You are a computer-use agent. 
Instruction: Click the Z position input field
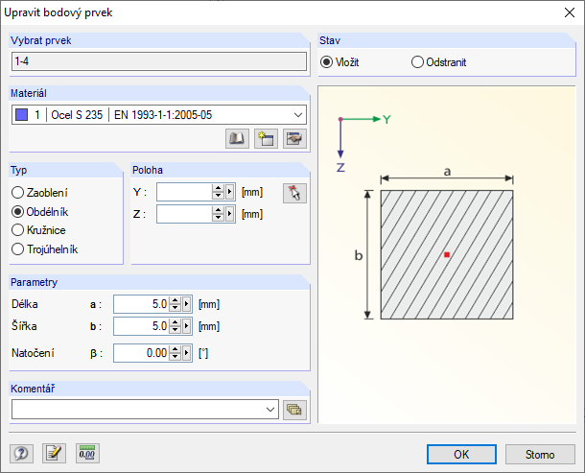(x=184, y=214)
